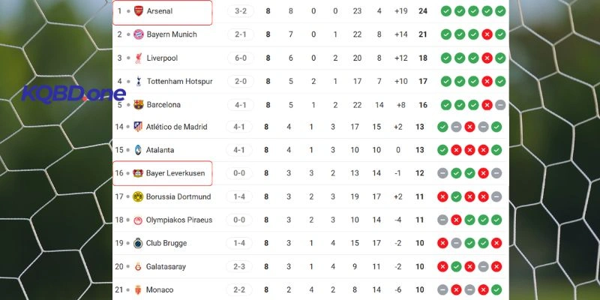Click the Galatasaray club crest
This screenshot has width=600, height=300.
click(x=138, y=266)
